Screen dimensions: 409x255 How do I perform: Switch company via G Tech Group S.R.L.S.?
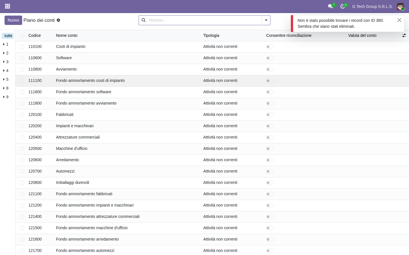click(372, 7)
